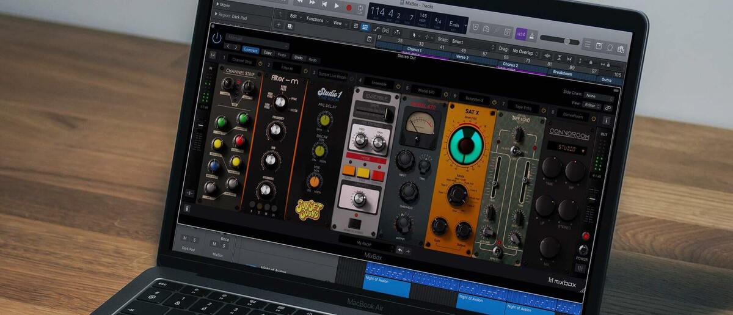The width and height of the screenshot is (733, 315).
Task: Select the orange Ensemble mode button
Action: point(349,170)
